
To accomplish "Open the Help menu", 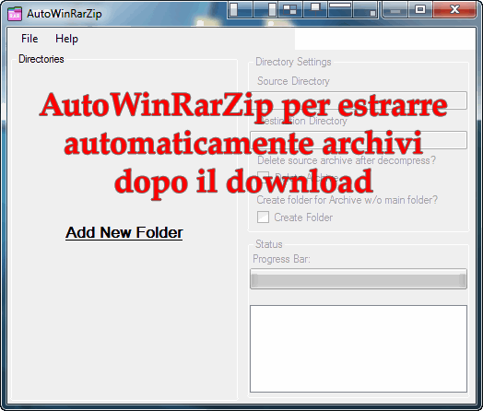I will point(67,39).
